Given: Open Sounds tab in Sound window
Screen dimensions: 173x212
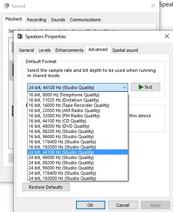Looking at the screenshot, I should coord(58,20).
